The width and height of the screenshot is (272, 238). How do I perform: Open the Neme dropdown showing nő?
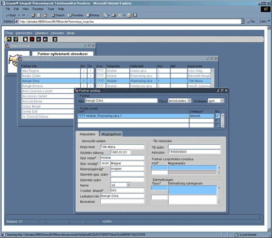128,185
